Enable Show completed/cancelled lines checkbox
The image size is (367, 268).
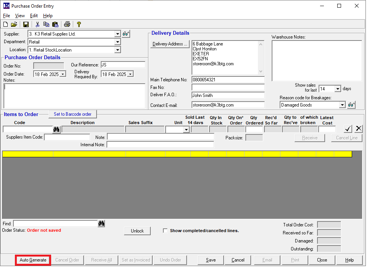click(x=165, y=231)
